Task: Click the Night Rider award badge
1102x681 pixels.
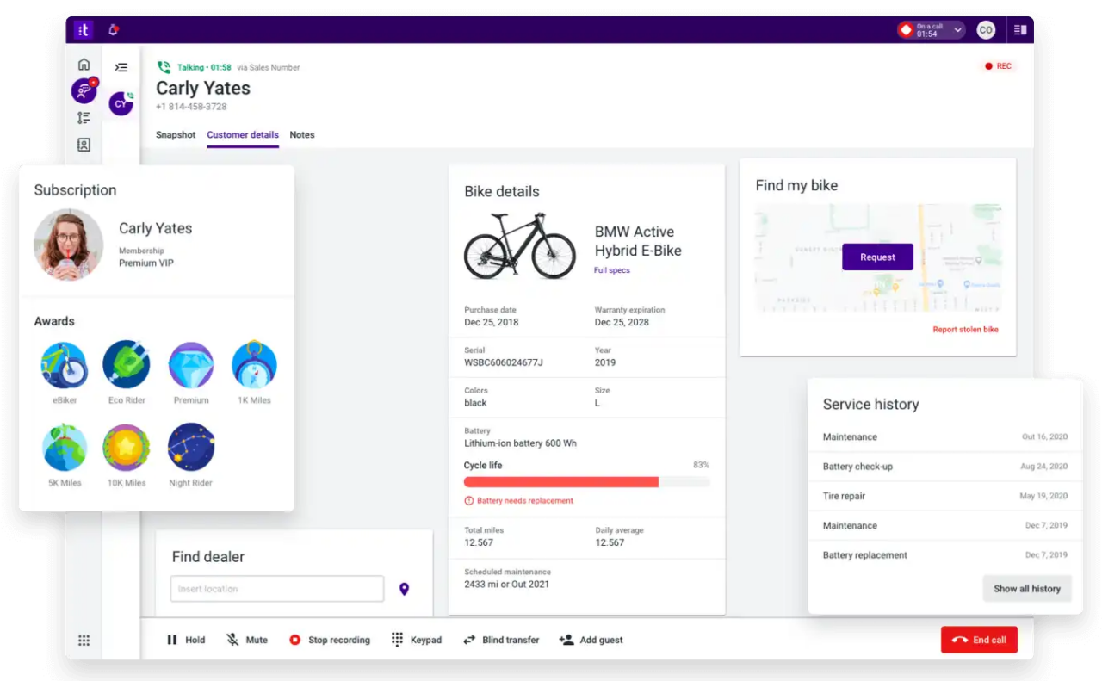Action: tap(191, 447)
